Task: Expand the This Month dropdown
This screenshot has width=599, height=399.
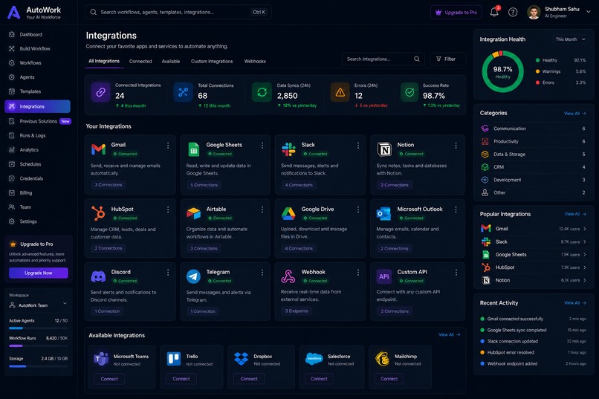Action: (x=570, y=39)
